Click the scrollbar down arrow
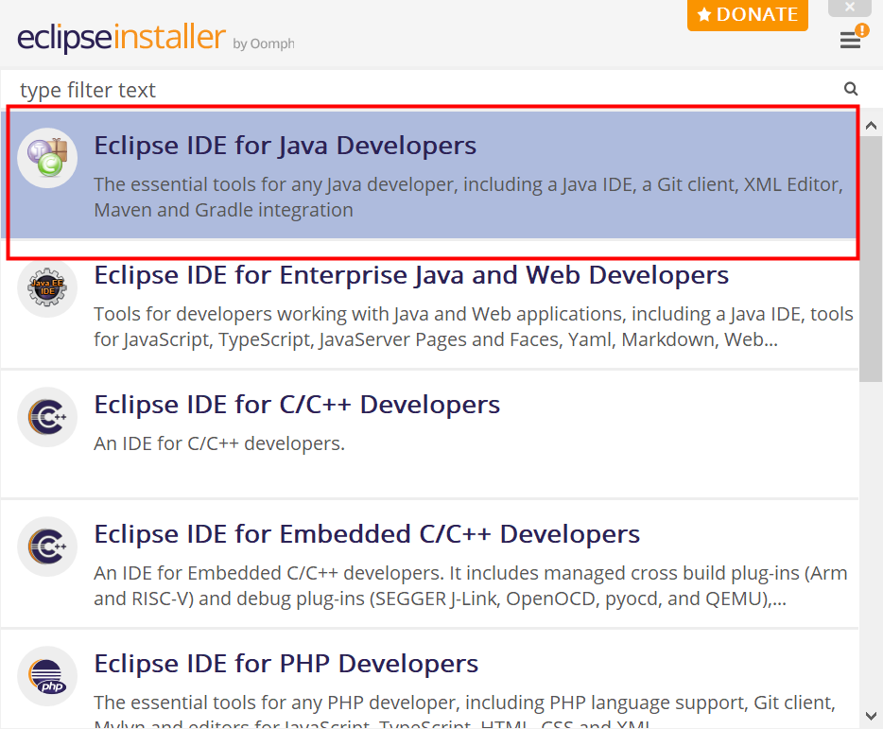This screenshot has height=729, width=883. click(x=871, y=716)
